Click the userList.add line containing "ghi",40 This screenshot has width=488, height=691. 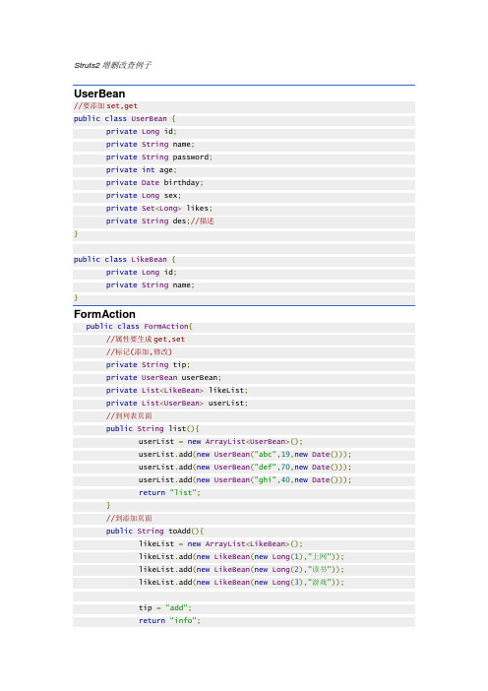(x=245, y=479)
